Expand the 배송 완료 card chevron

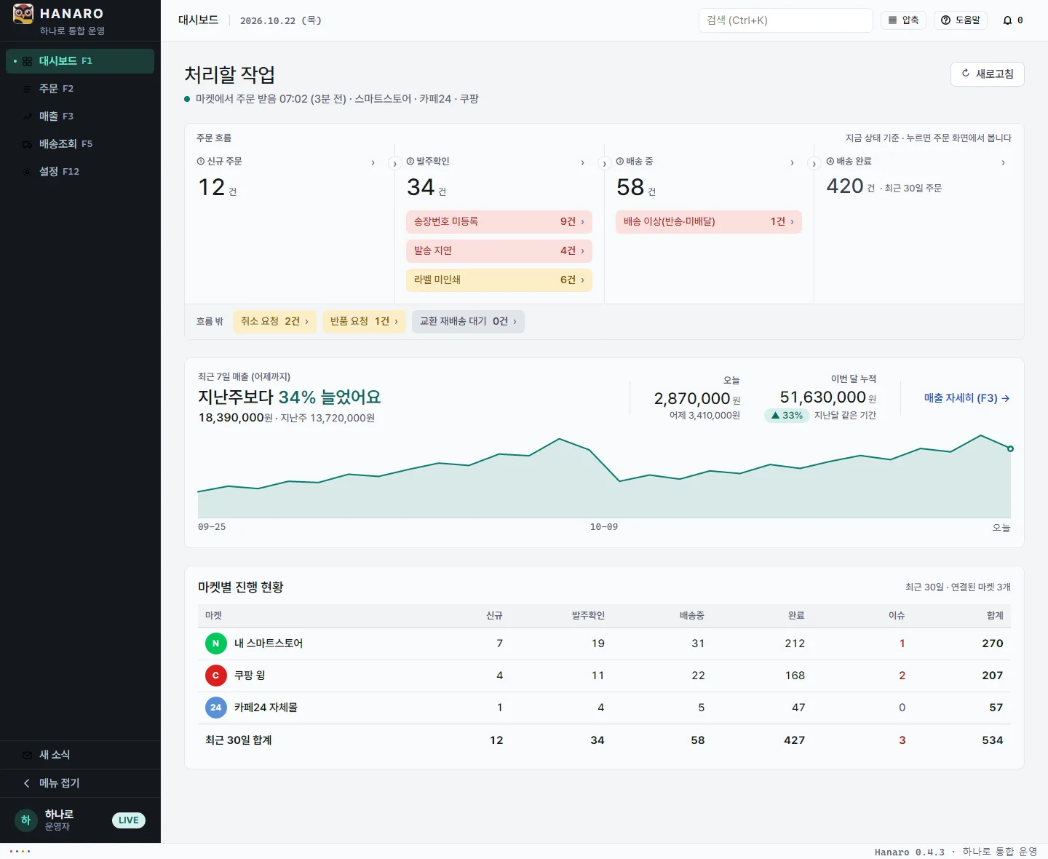coord(1004,162)
